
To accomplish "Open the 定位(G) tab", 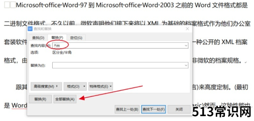I will (x=76, y=38).
